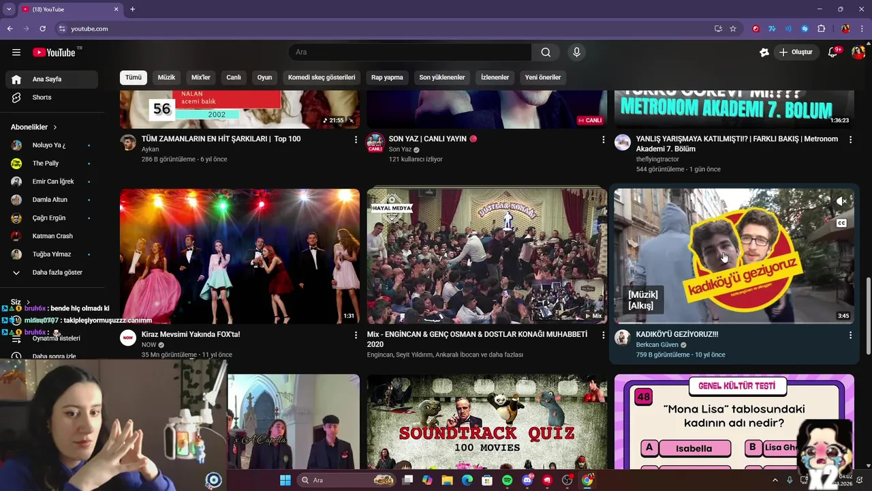Reload the page in Chrome
The height and width of the screenshot is (491, 872).
42,29
